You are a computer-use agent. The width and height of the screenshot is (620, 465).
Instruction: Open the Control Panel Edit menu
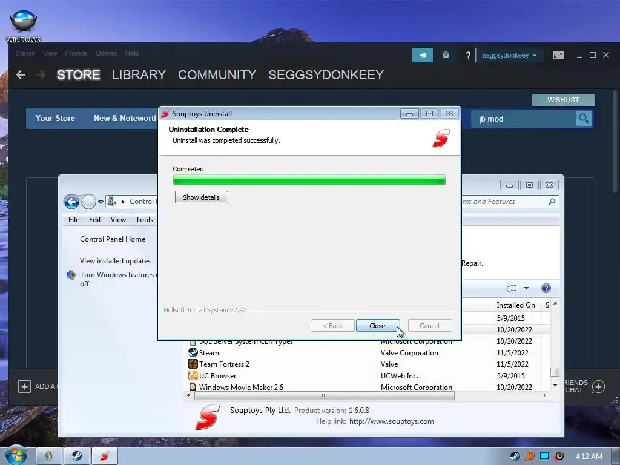pos(95,219)
